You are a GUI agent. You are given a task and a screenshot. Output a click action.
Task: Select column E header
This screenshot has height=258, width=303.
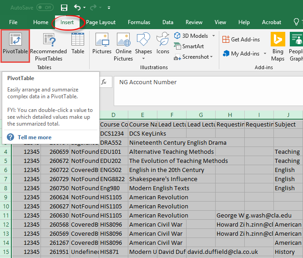point(142,115)
